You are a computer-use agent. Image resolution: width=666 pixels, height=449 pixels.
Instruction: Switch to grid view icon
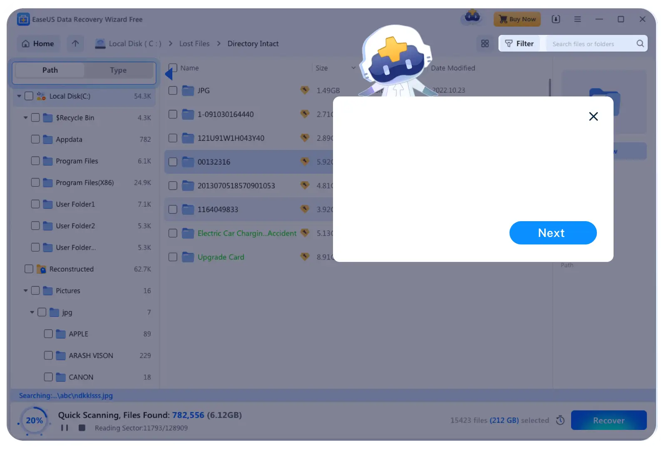tap(485, 44)
